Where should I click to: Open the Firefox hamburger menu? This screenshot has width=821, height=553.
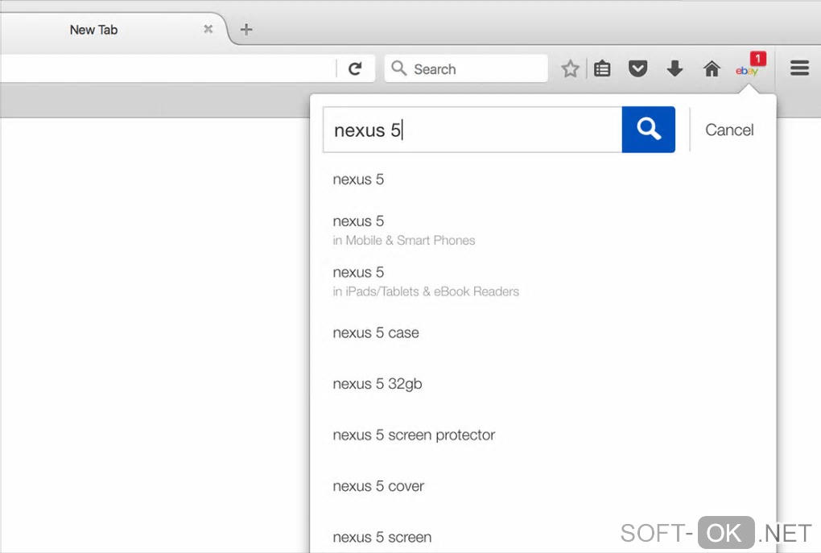(x=799, y=68)
